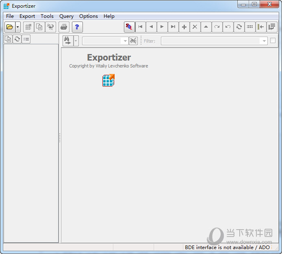Minimize the Exportizer window

243,4
